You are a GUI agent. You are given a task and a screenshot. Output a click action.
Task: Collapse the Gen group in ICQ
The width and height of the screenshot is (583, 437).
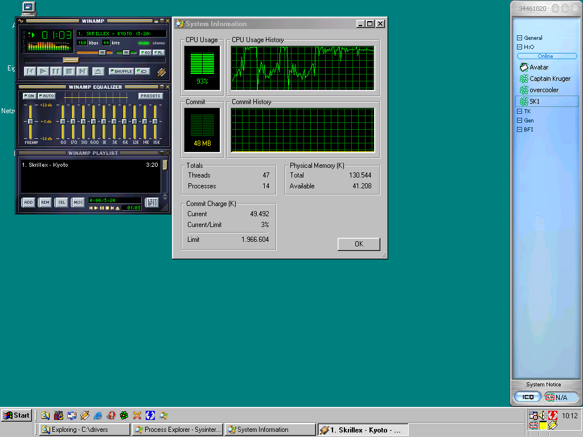click(x=519, y=121)
